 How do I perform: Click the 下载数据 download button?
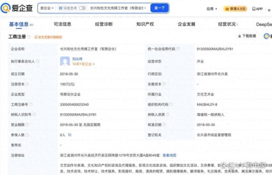coord(247,36)
